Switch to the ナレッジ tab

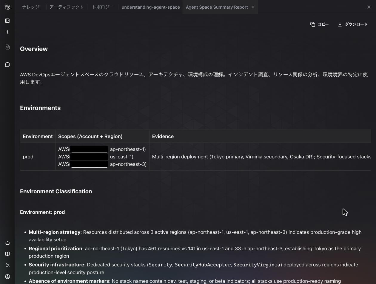[31, 7]
